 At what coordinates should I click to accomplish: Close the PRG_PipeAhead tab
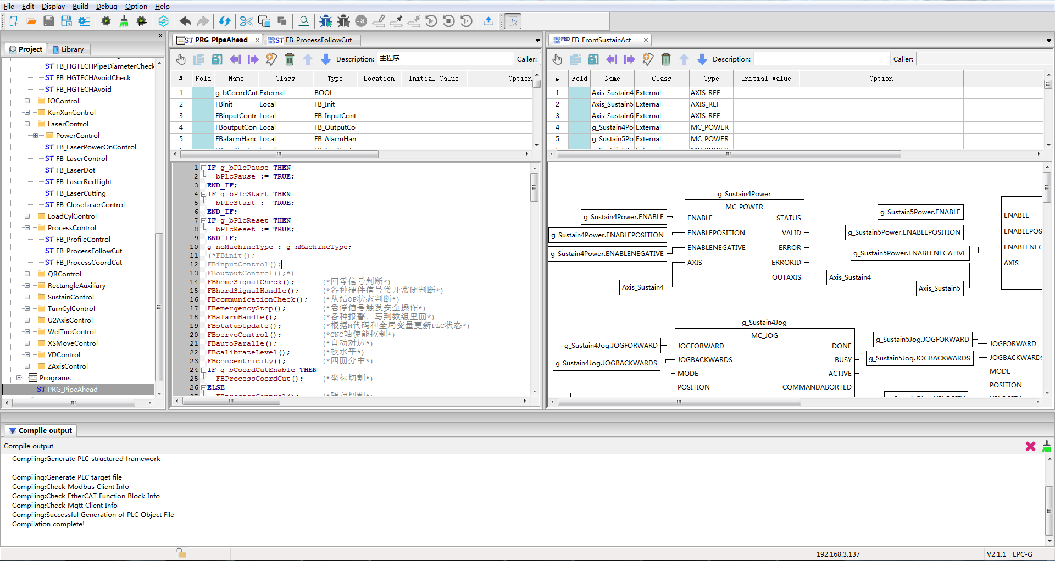point(257,40)
